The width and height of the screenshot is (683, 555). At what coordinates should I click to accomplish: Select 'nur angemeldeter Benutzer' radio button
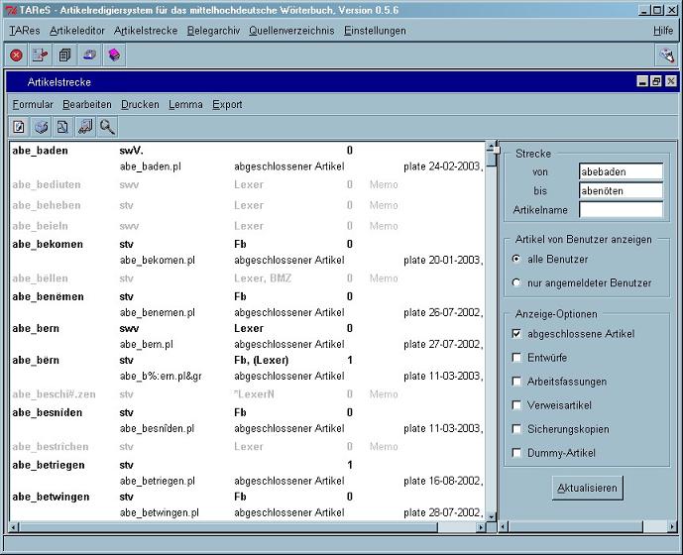(x=516, y=282)
